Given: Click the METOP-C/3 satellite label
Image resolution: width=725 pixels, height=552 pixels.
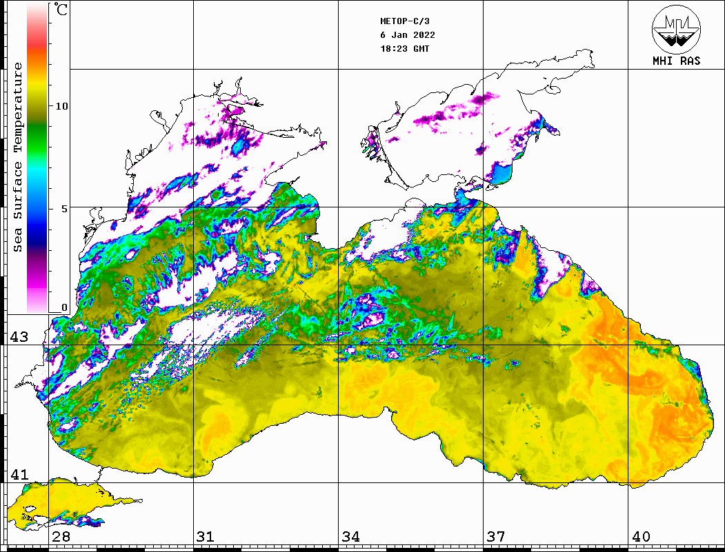Looking at the screenshot, I should click(x=404, y=21).
